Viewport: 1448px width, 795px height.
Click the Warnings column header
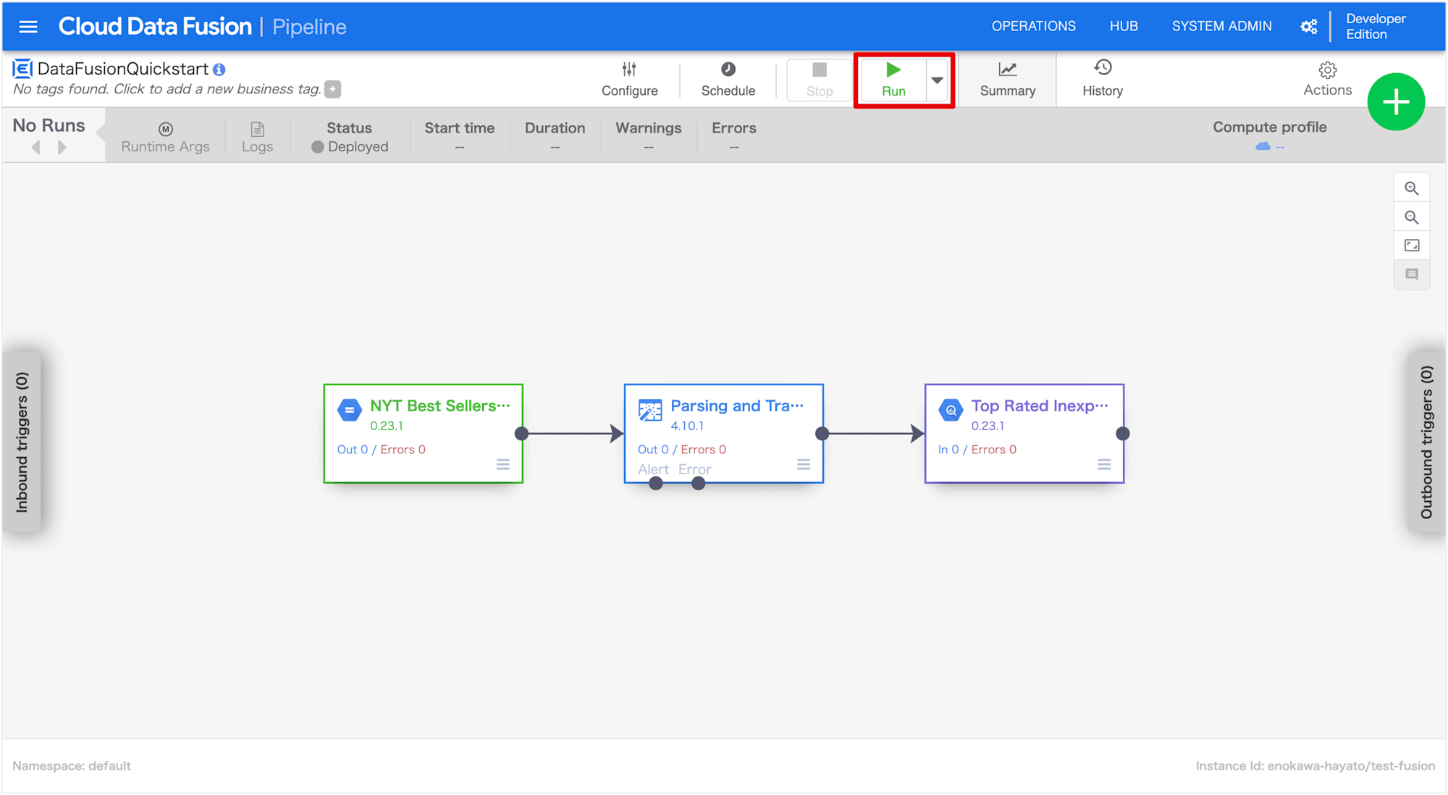[x=648, y=127]
